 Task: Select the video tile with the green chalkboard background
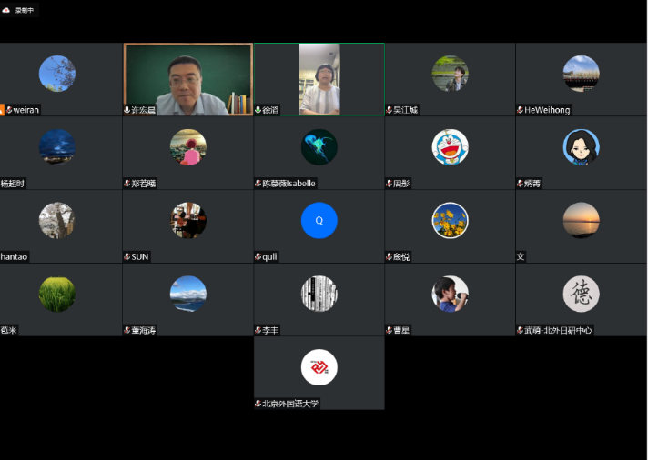188,78
